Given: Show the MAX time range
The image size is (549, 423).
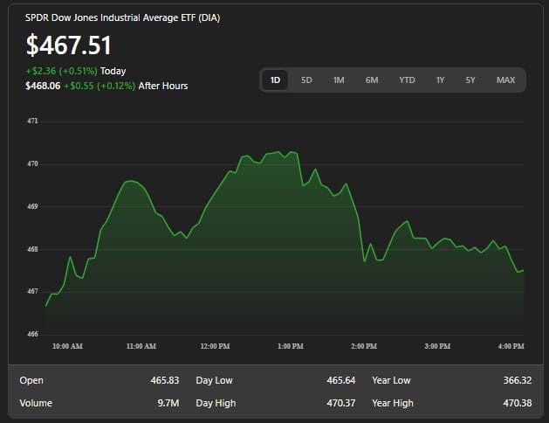Looking at the screenshot, I should pyautogui.click(x=505, y=80).
